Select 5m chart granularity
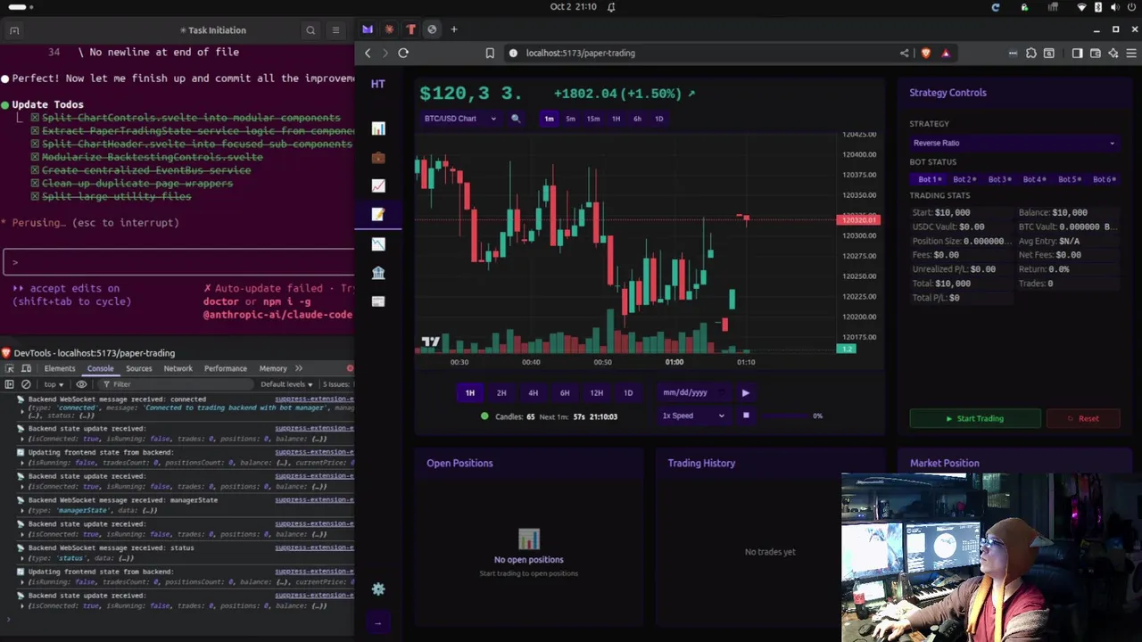1142x642 pixels. coord(570,119)
